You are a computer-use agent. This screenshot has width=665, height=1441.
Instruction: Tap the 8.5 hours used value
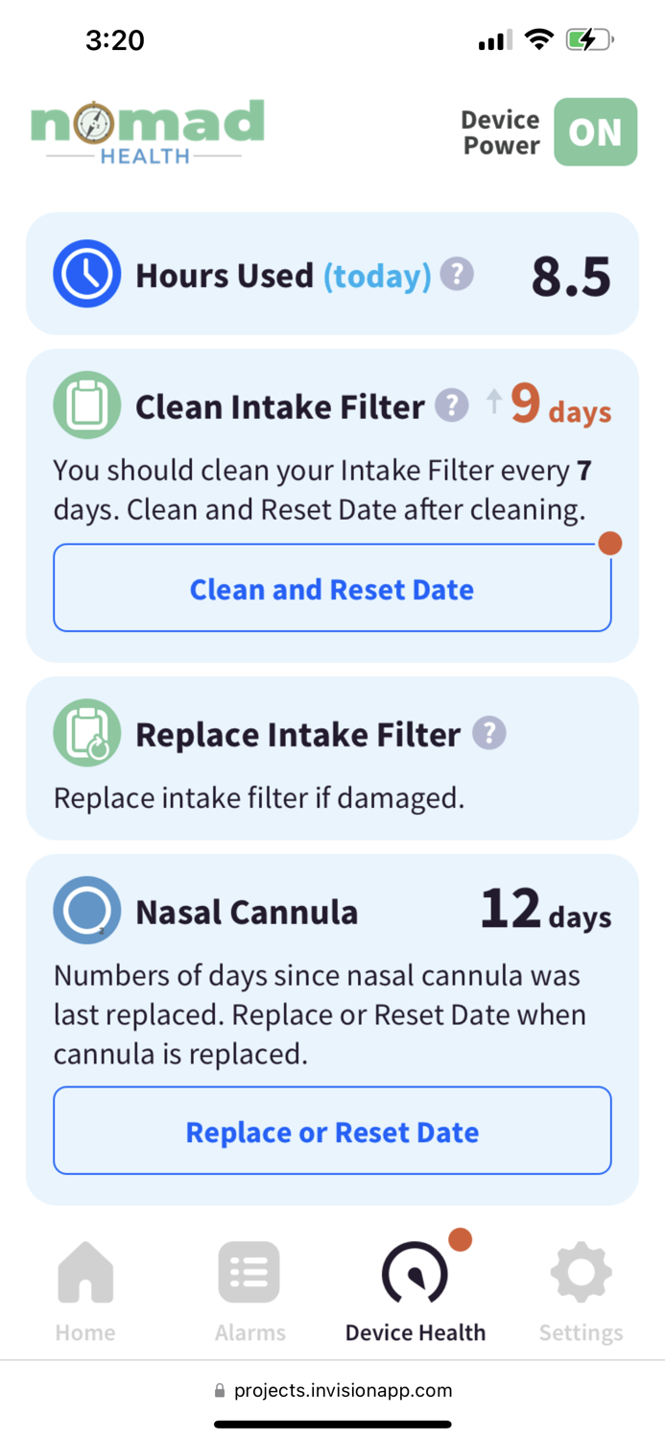[x=571, y=277]
